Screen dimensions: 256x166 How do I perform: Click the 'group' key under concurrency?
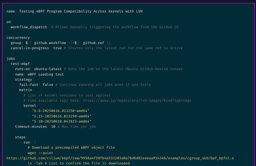pos(16,43)
